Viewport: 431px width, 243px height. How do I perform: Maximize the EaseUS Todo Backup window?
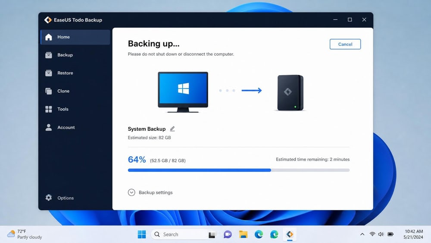coord(350,19)
